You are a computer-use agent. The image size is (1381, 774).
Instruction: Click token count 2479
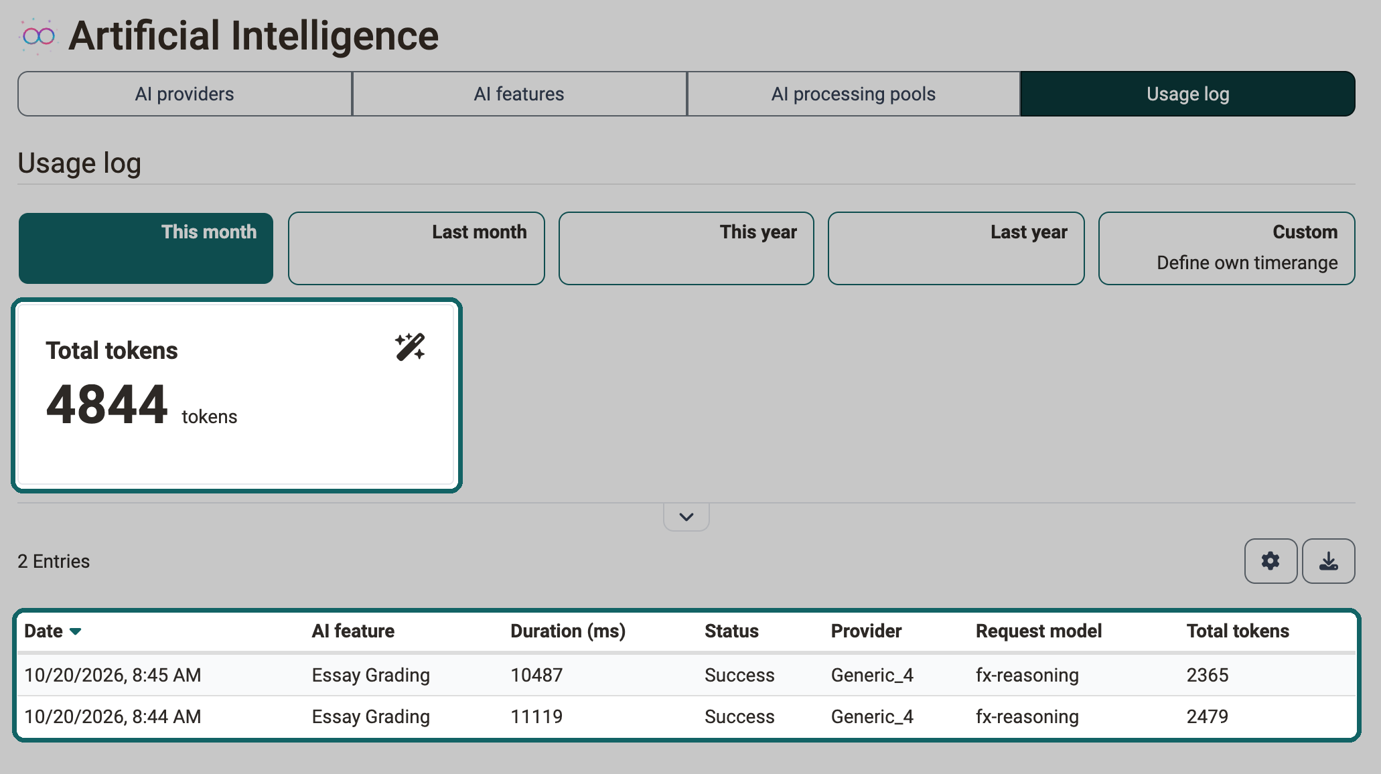(1208, 716)
